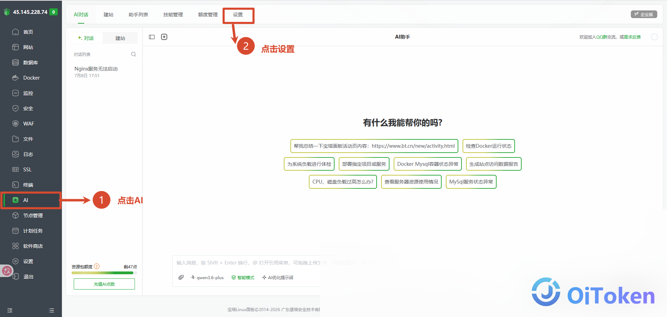The width and height of the screenshot is (667, 317).
Task: Toggle the conversation sidebar panel icon
Action: pos(152,37)
